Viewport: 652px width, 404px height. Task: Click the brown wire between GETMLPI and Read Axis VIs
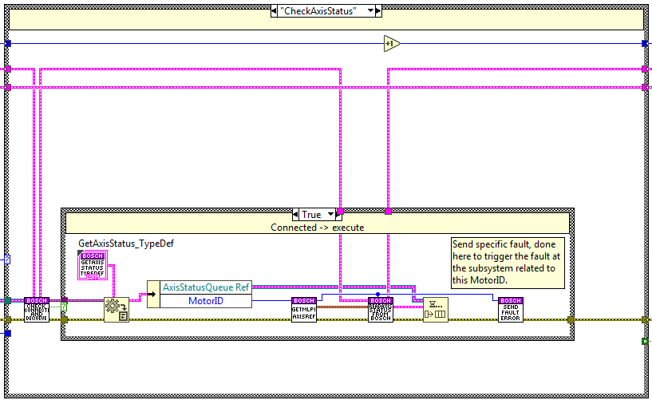click(x=342, y=307)
